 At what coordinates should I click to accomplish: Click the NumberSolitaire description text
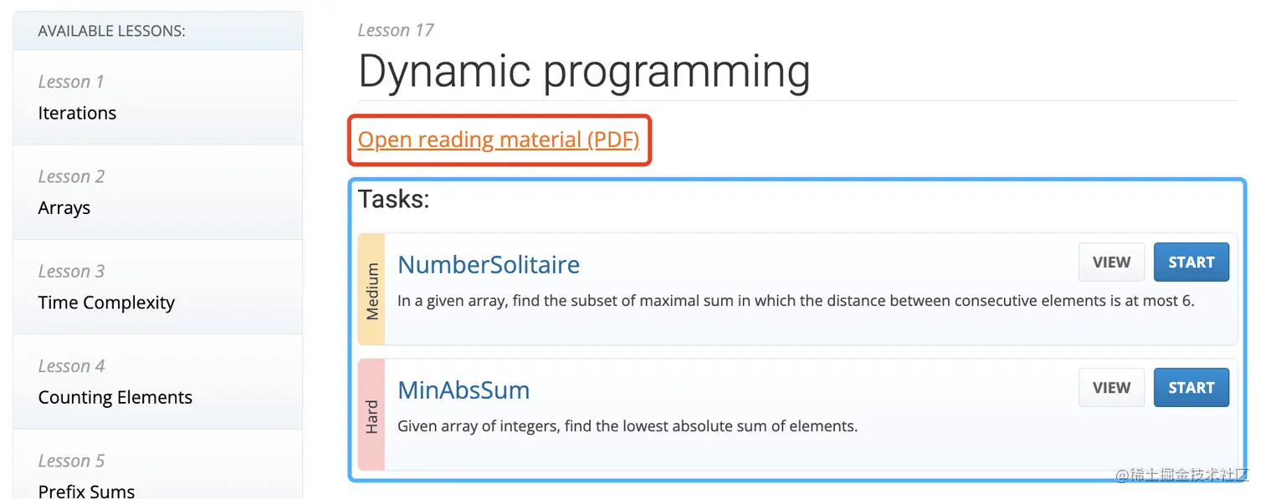[796, 301]
